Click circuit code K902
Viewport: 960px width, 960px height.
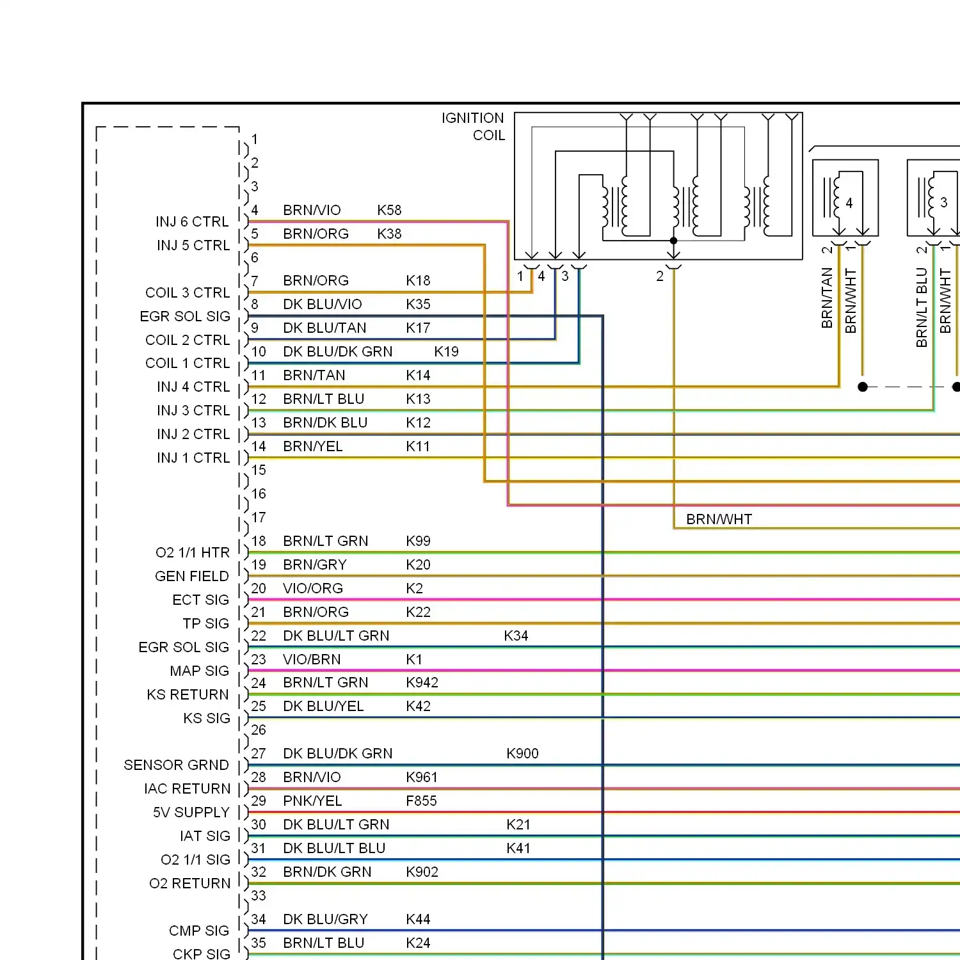click(422, 872)
